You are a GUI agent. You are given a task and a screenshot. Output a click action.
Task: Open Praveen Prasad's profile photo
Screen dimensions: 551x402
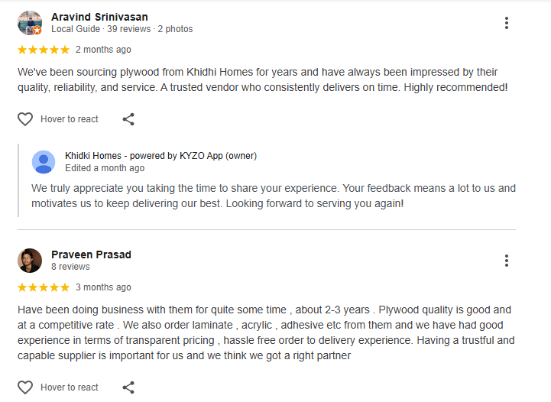(x=30, y=261)
